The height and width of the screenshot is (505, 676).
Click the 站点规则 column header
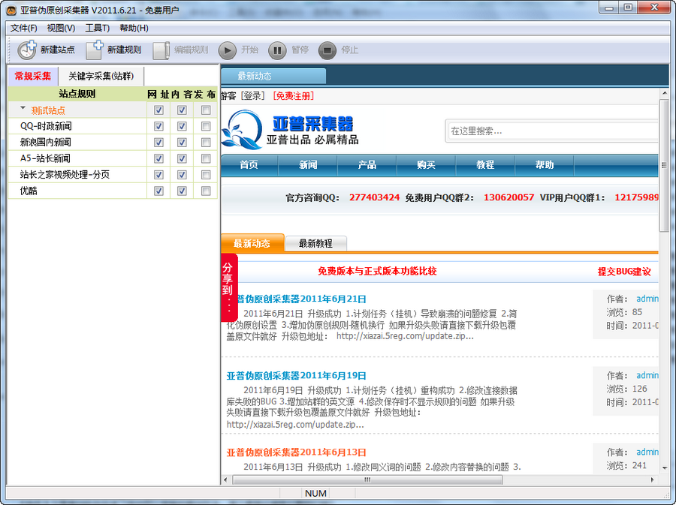[77, 94]
